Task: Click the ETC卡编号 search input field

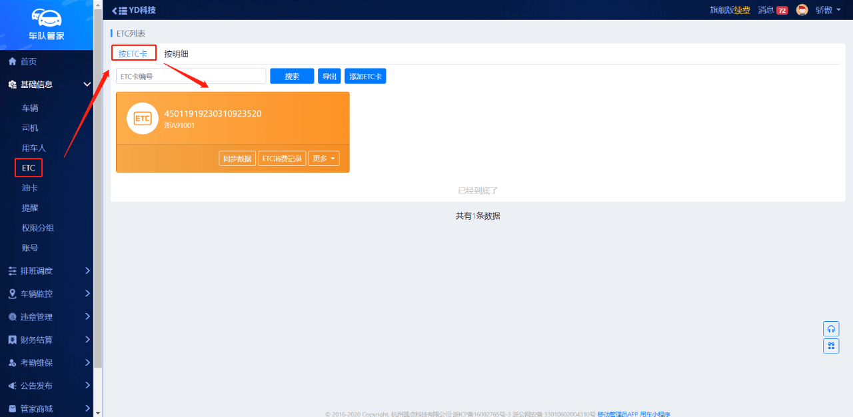Action: pyautogui.click(x=191, y=77)
